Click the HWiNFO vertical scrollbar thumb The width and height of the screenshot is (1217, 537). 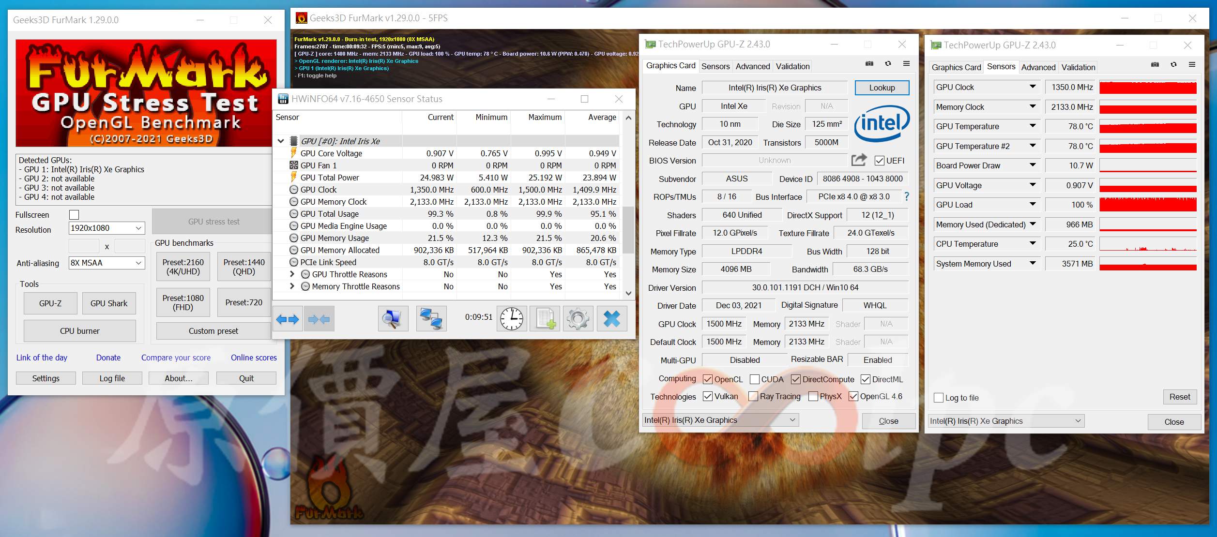(628, 230)
